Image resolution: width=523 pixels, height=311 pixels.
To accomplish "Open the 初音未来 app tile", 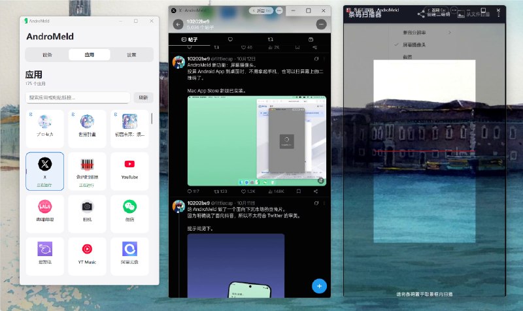I will (129, 129).
